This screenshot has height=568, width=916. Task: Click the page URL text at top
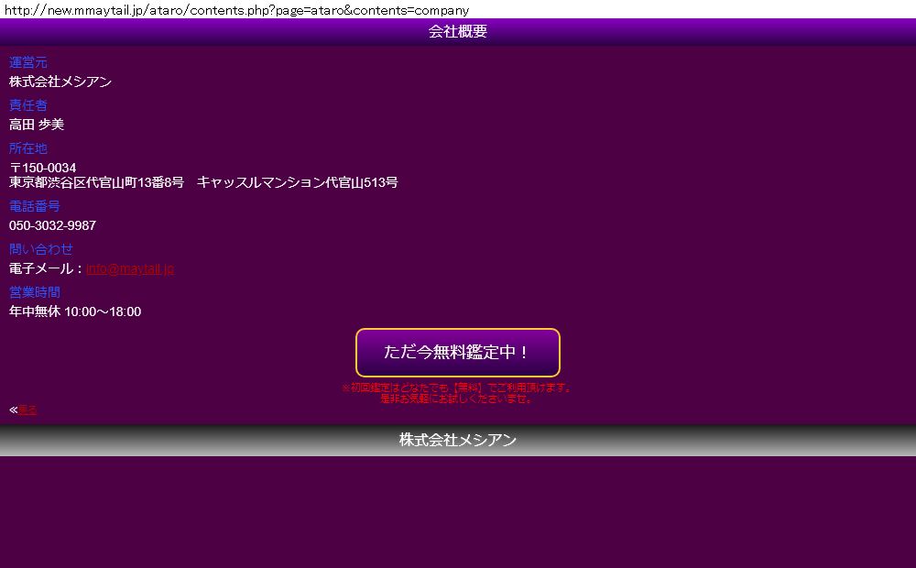click(x=236, y=10)
